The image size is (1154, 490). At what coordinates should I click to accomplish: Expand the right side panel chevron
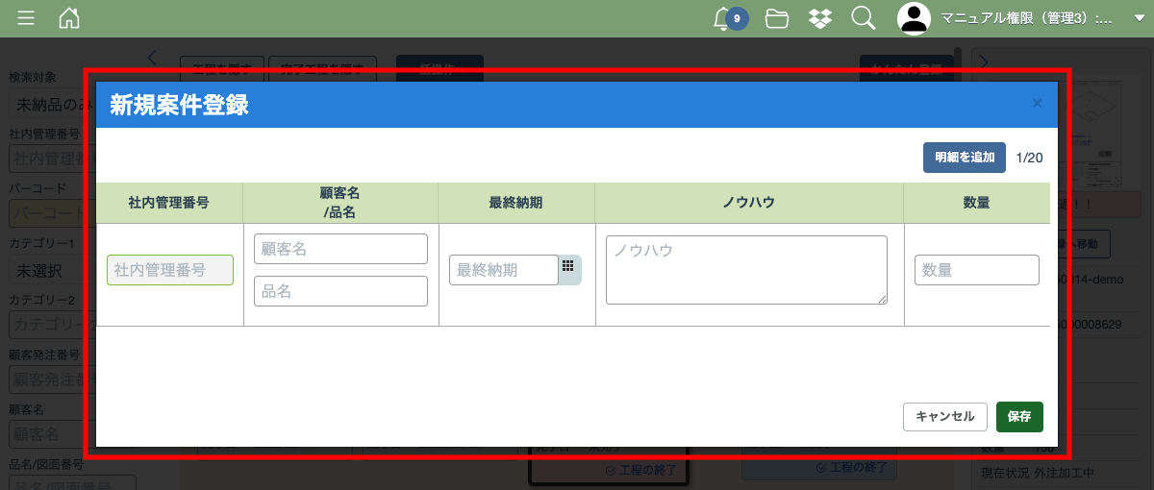[x=983, y=62]
